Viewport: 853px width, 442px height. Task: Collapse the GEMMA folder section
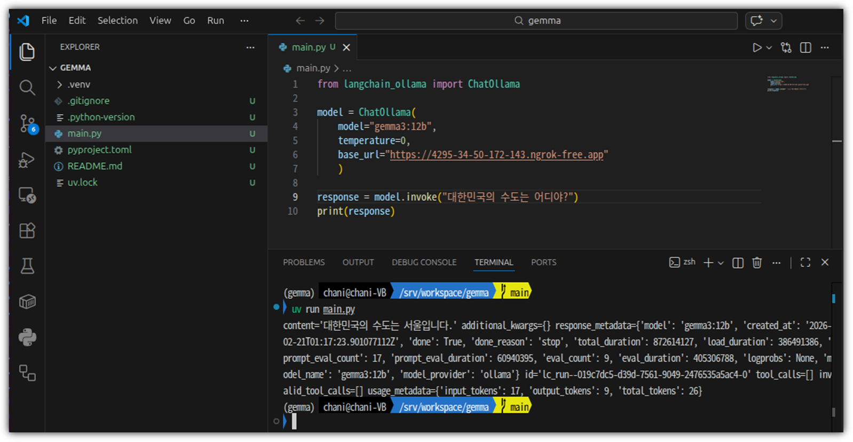[156, 68]
